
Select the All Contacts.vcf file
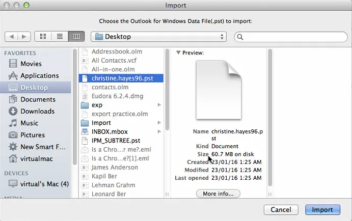(x=121, y=61)
